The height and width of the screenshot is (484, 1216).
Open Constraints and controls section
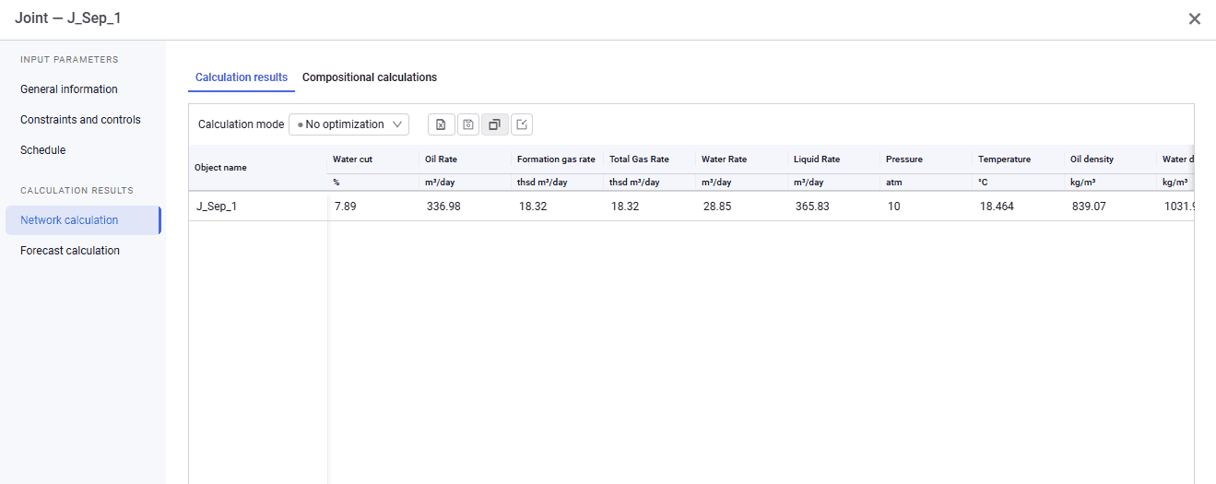(80, 120)
